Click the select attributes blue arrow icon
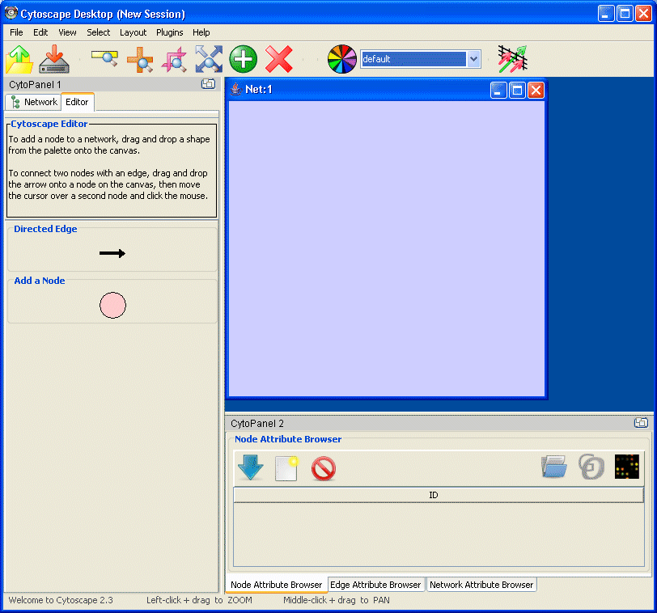657x613 pixels. 251,467
